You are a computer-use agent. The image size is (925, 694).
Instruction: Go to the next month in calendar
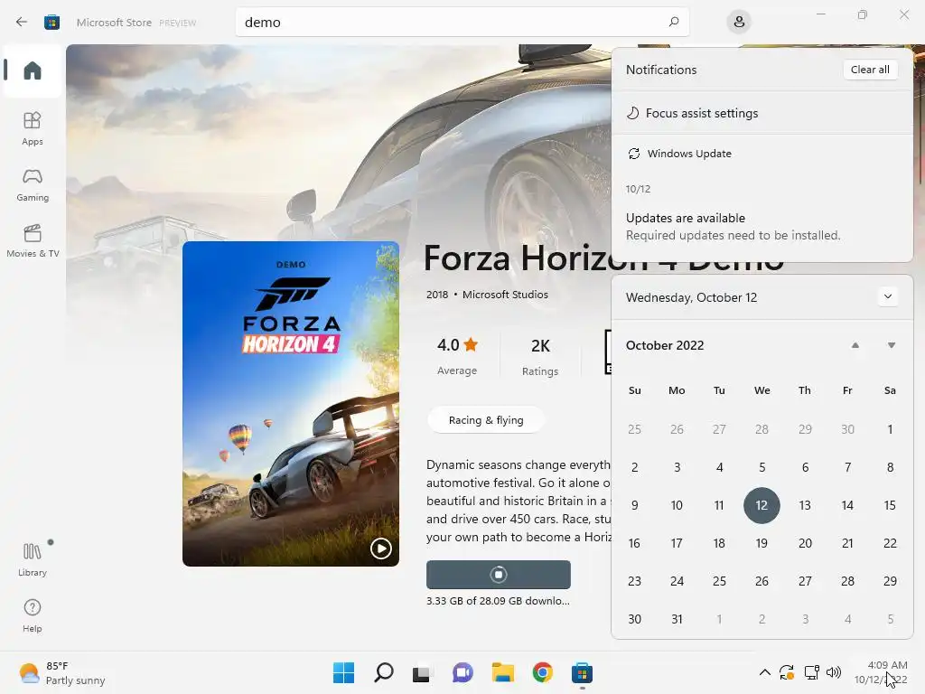coord(892,345)
